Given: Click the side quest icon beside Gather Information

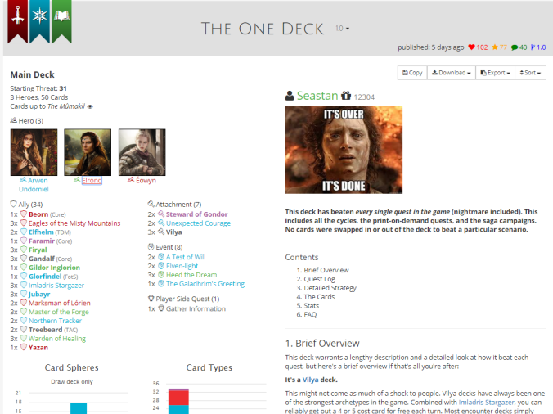Looking at the screenshot, I should (161, 308).
